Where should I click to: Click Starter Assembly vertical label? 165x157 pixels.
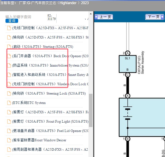tap(142, 62)
